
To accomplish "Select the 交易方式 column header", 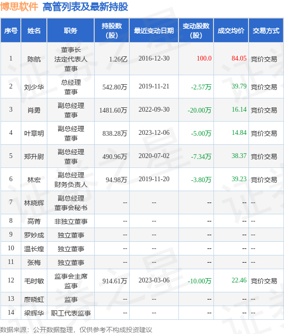I will pyautogui.click(x=266, y=31).
